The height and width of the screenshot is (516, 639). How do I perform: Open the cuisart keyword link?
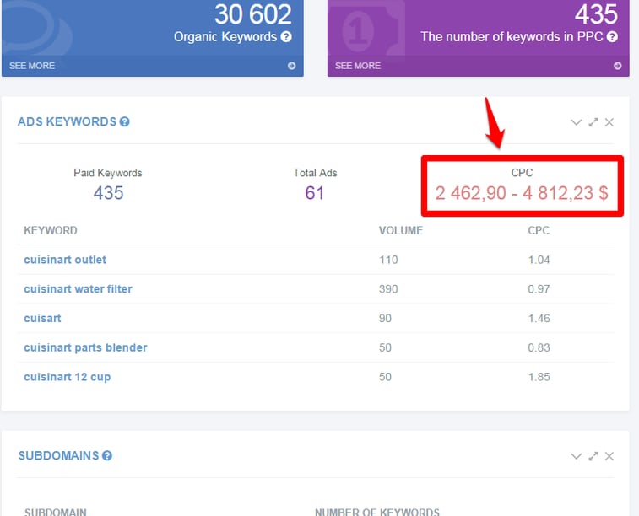click(x=42, y=318)
